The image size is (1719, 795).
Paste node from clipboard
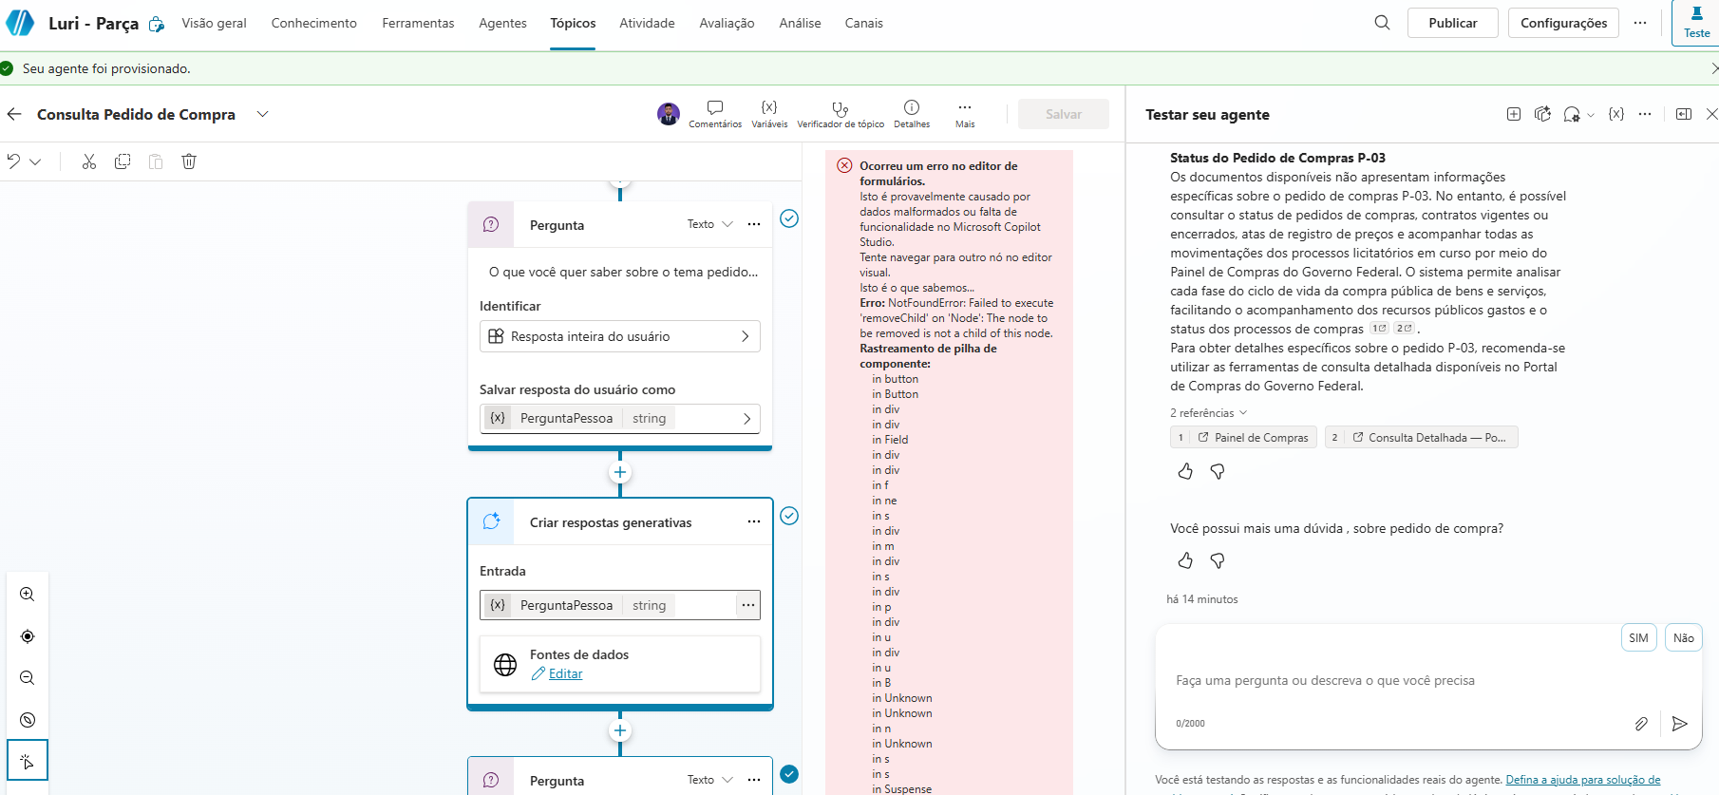coord(156,161)
